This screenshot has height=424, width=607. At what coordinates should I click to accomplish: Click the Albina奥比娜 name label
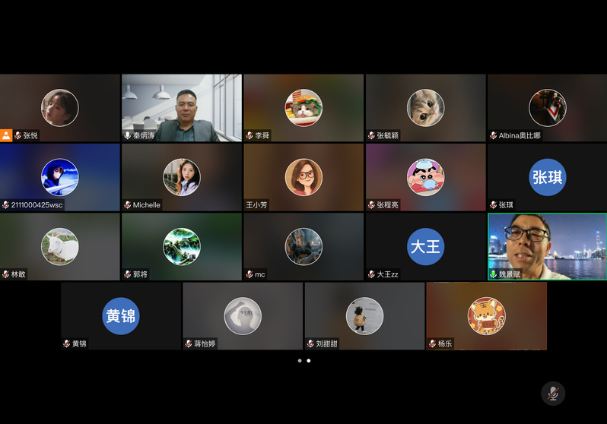click(x=520, y=136)
